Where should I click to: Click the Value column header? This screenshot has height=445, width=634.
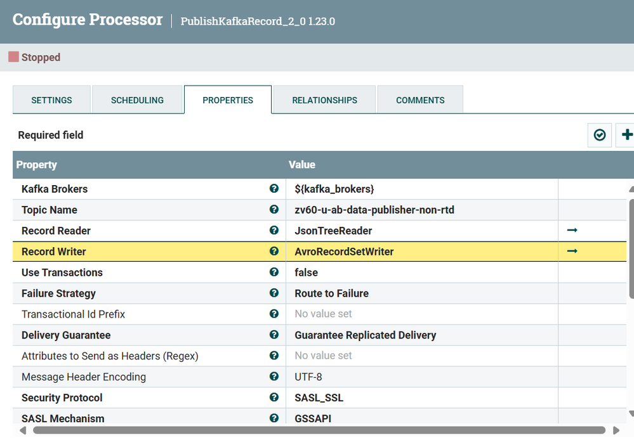(301, 165)
